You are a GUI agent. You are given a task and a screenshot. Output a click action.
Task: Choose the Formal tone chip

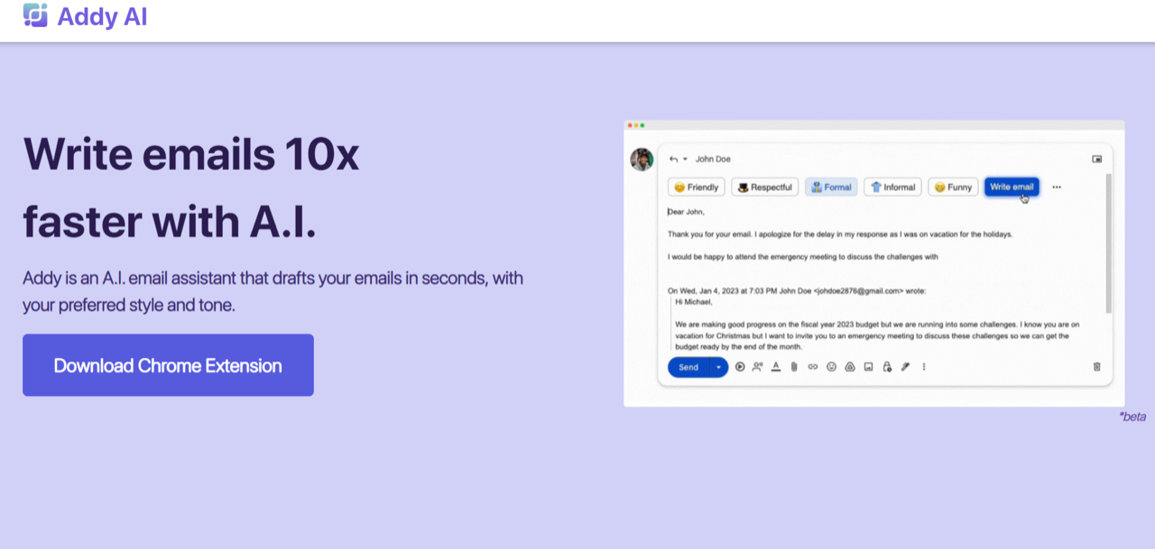pyautogui.click(x=831, y=188)
